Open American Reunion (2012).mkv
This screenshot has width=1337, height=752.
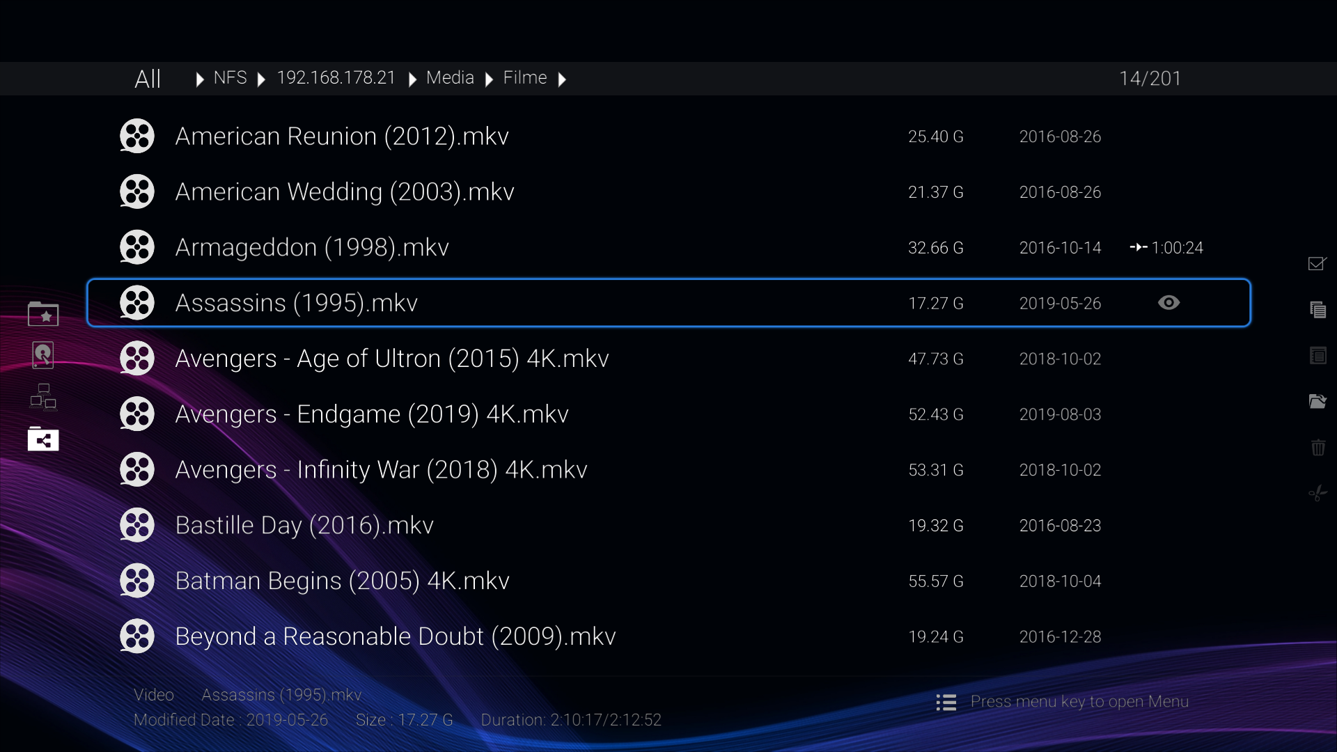[342, 136]
